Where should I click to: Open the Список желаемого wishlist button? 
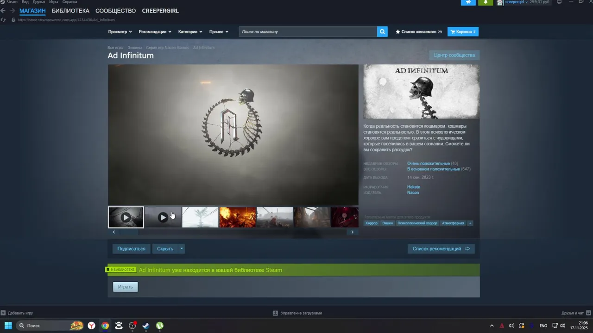tap(419, 31)
